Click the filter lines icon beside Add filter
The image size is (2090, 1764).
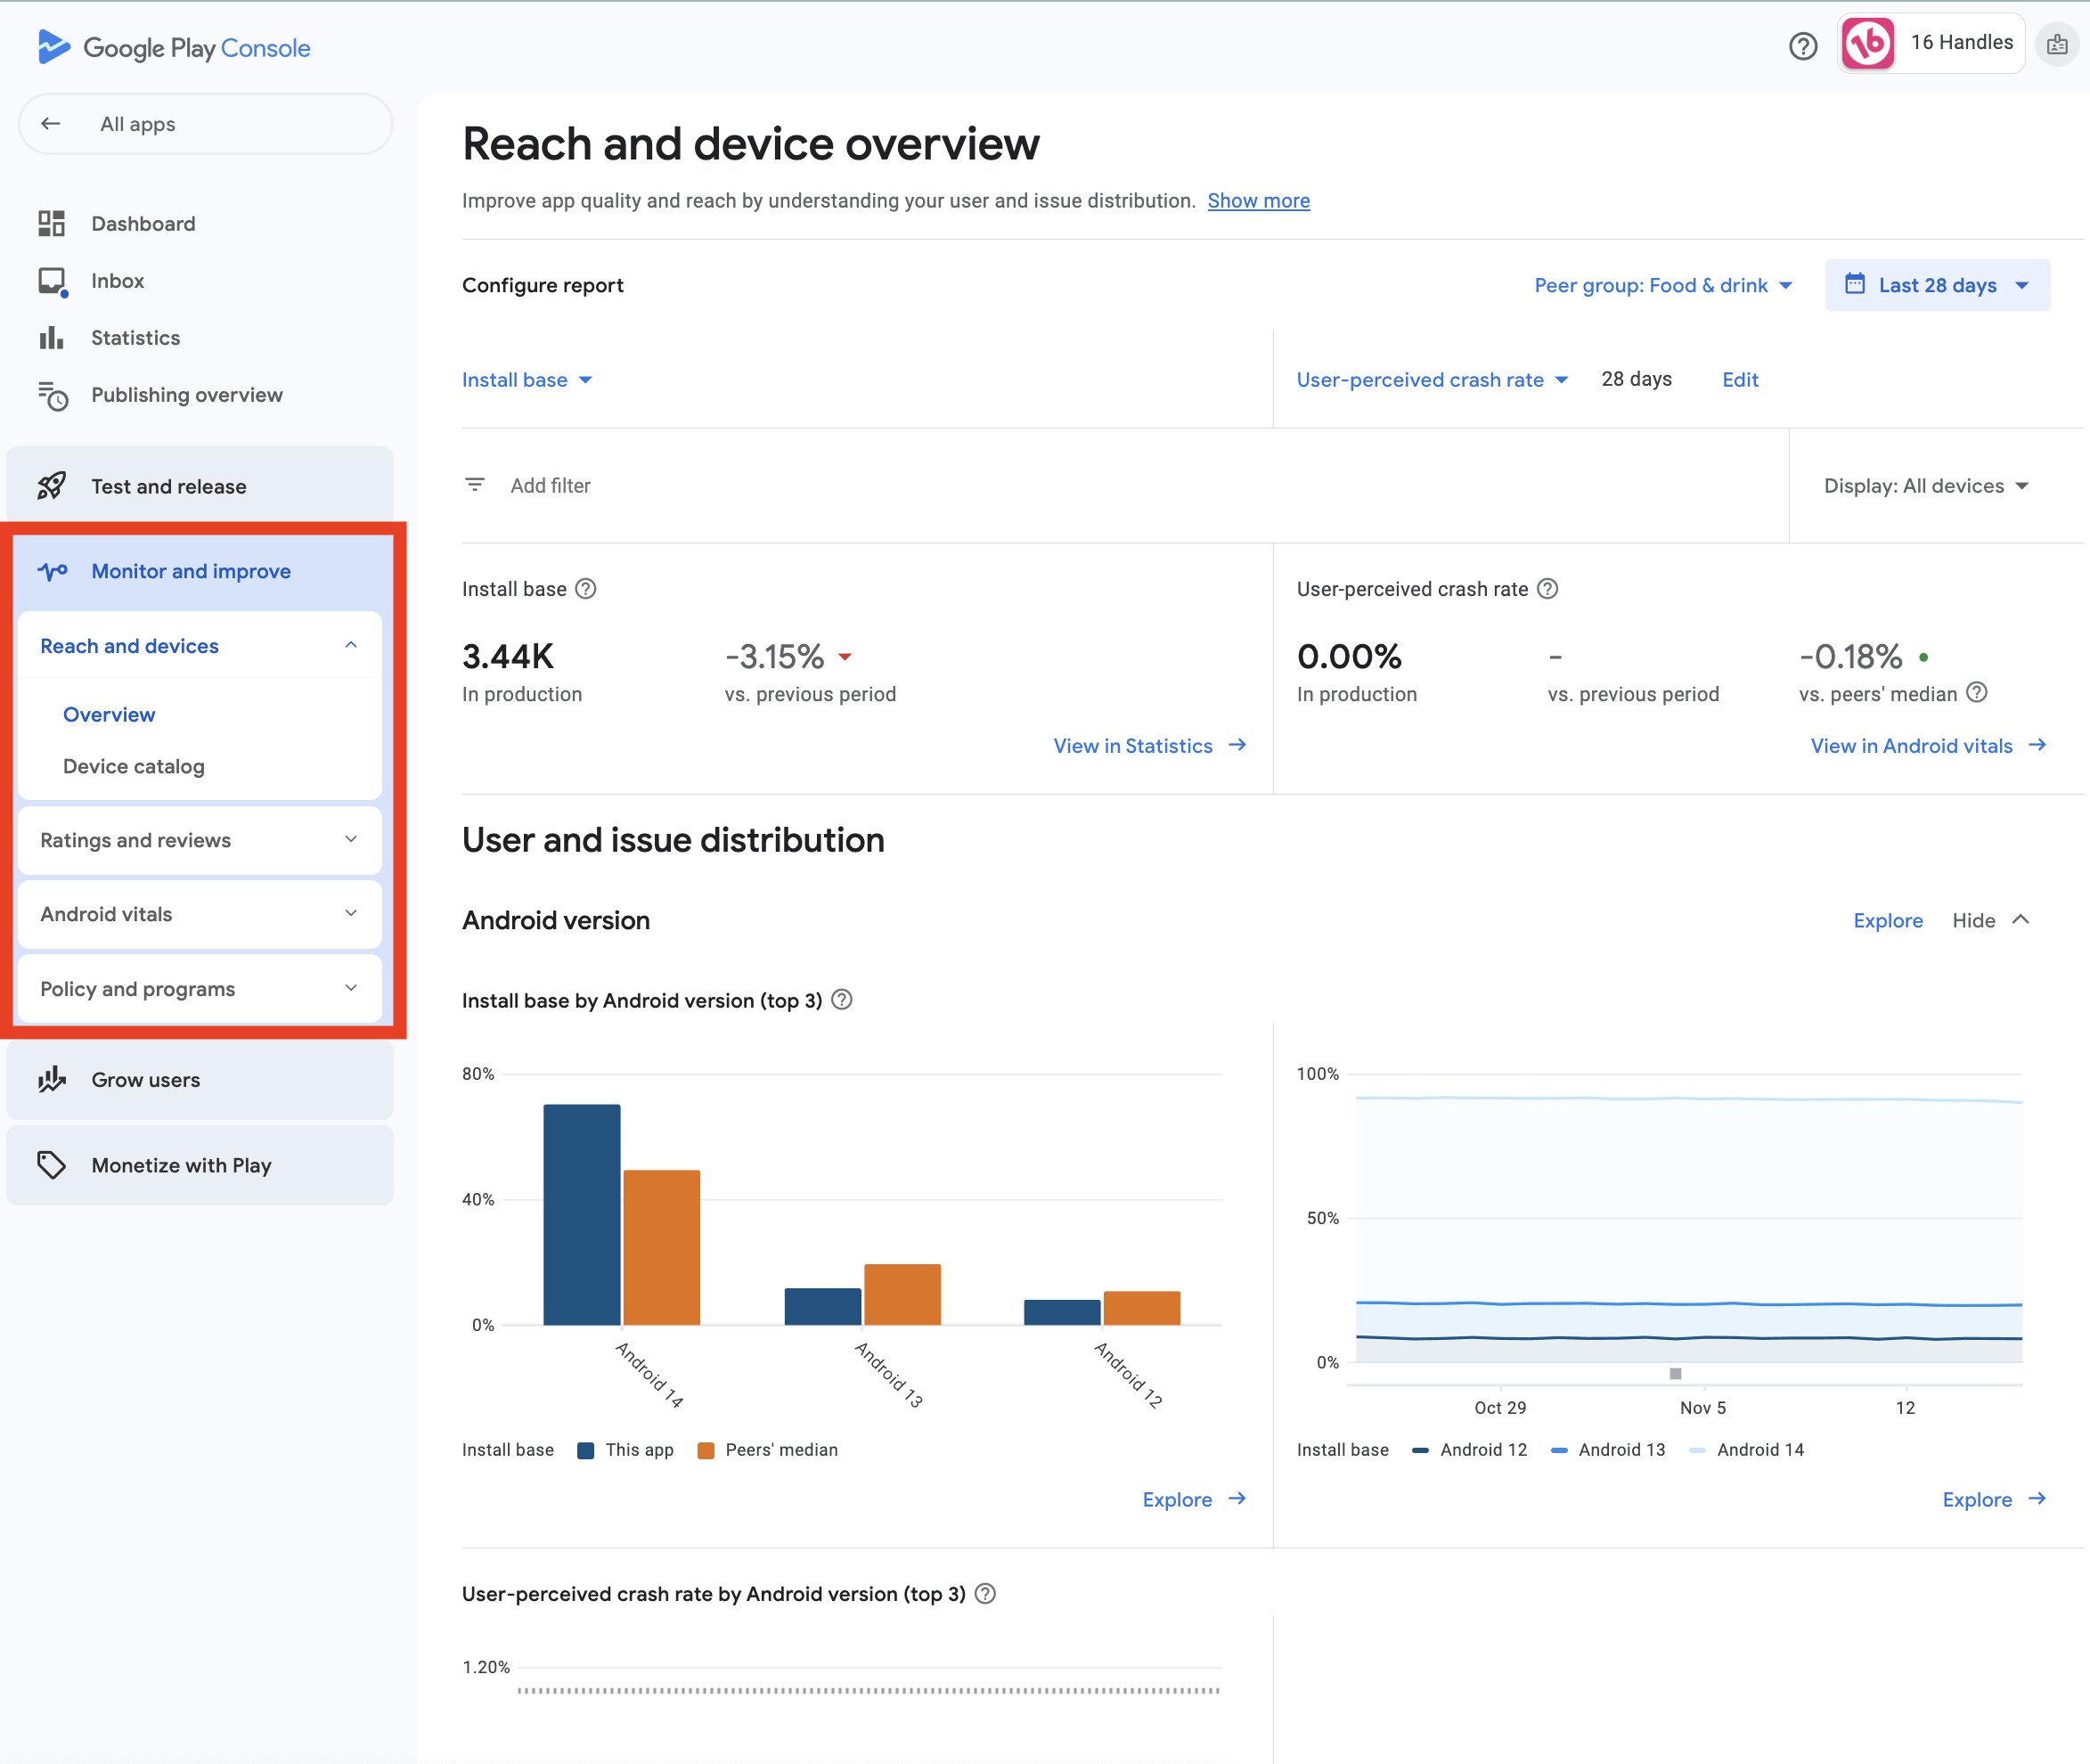(x=475, y=485)
